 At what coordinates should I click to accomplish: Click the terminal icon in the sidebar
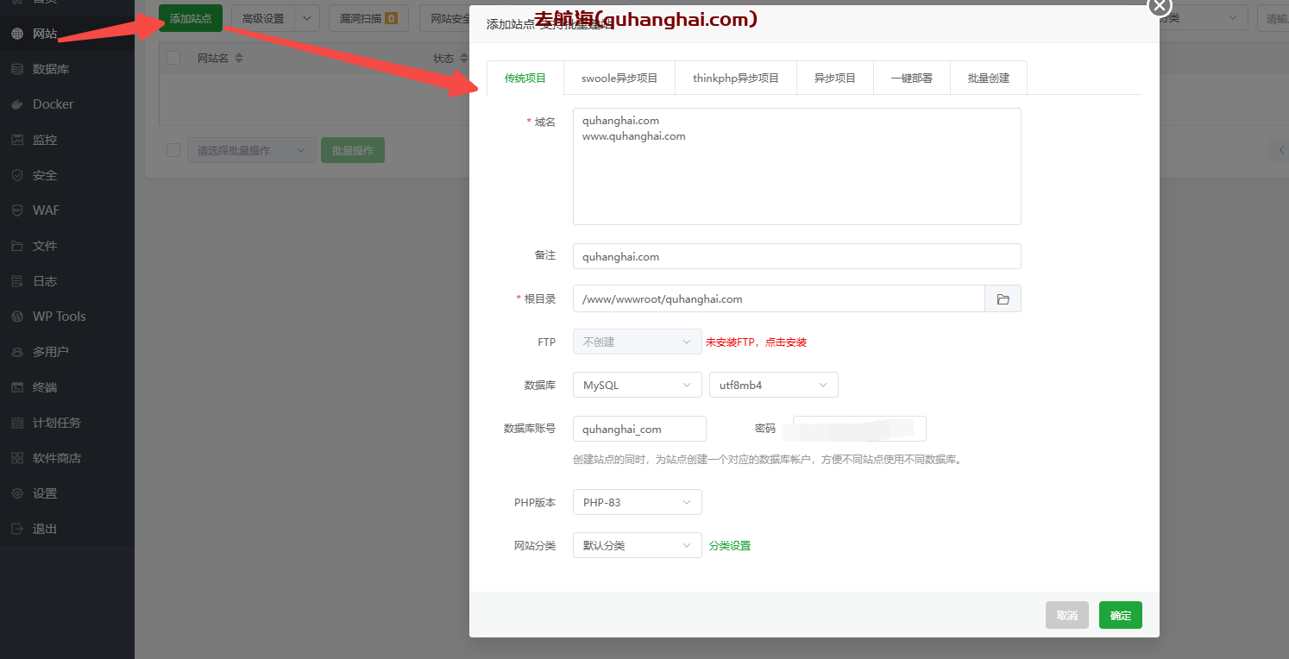(17, 387)
